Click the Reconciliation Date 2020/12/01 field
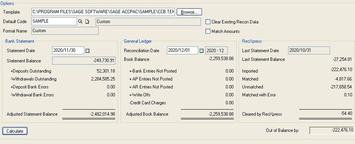The height and width of the screenshot is (144, 355). click(x=183, y=51)
